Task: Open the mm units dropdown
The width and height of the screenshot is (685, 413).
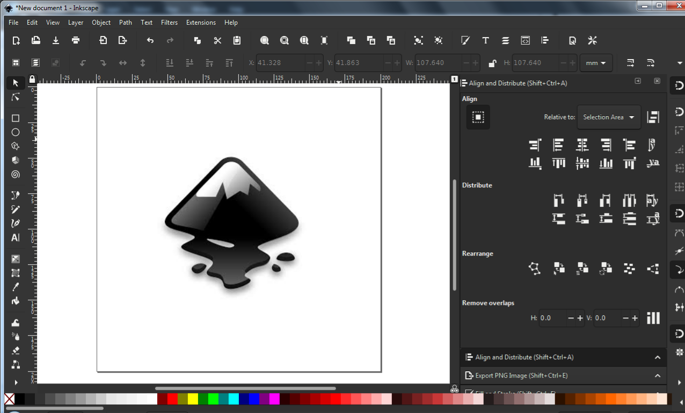Action: point(596,63)
